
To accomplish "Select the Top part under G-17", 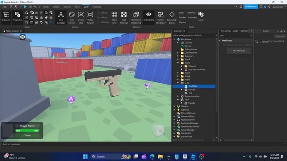I will tap(190, 93).
